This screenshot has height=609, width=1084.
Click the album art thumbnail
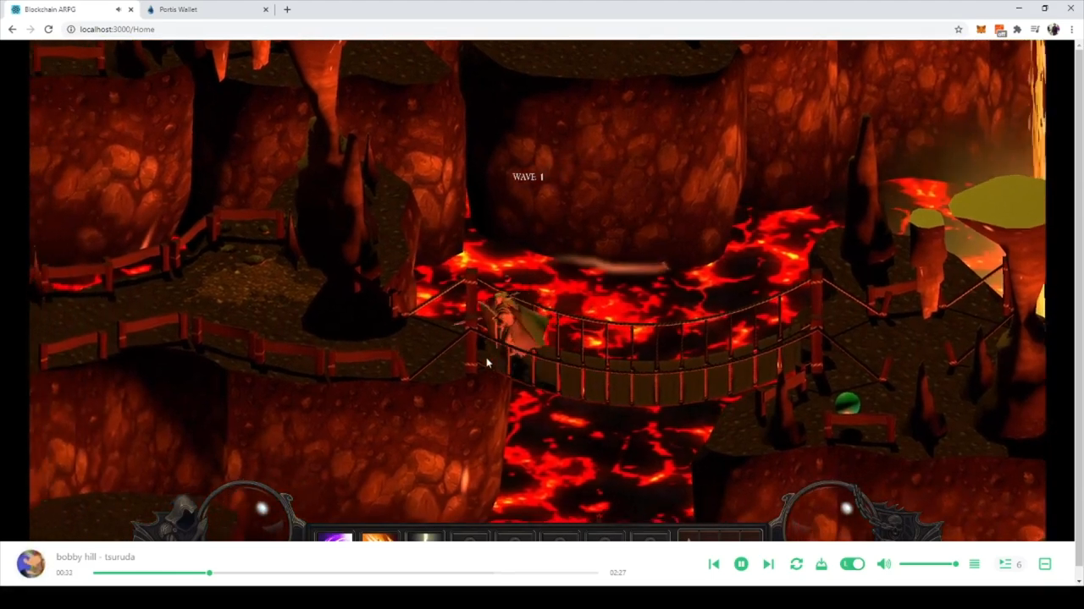pos(30,564)
